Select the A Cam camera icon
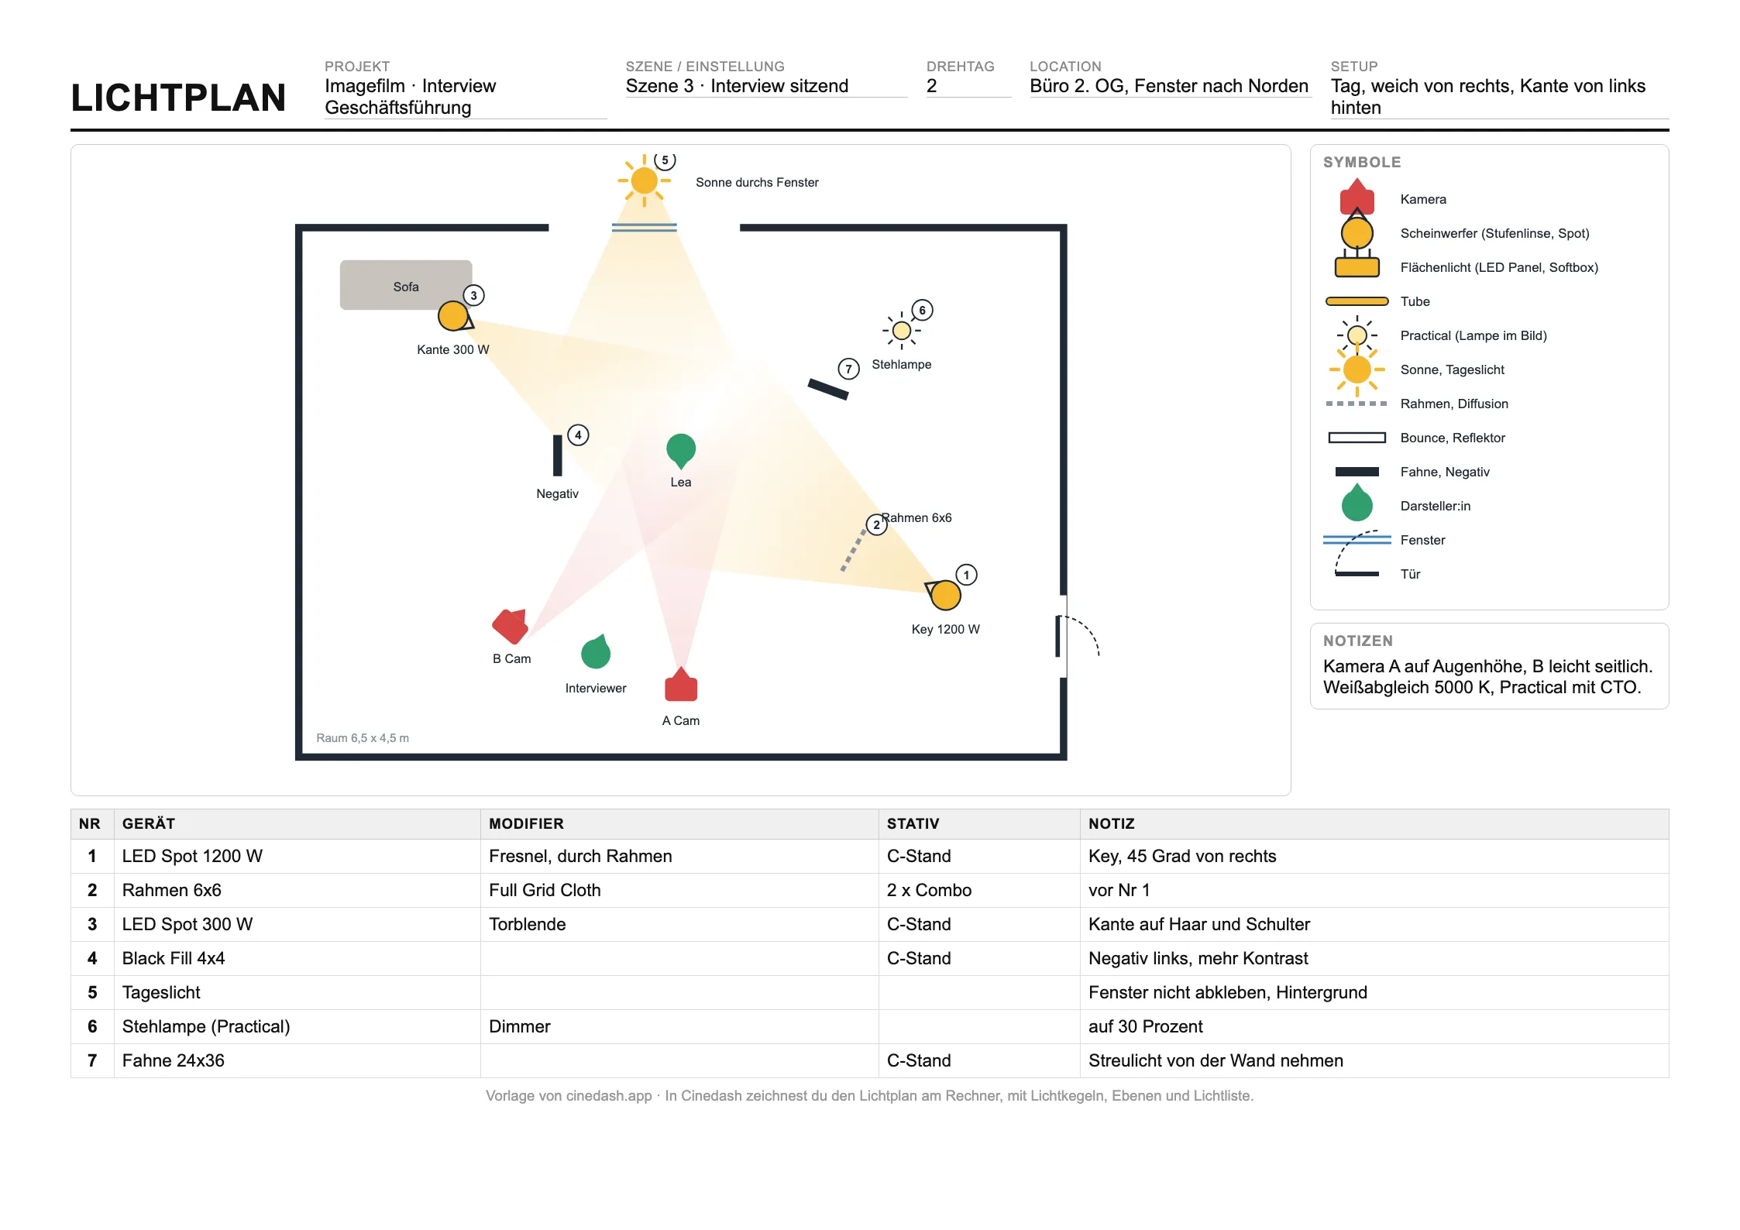 tap(681, 685)
